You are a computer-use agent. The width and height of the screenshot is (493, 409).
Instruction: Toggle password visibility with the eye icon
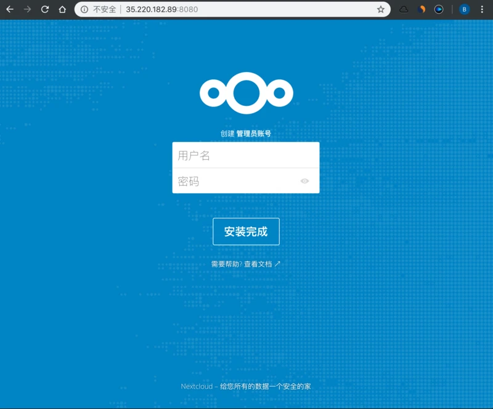pos(304,181)
